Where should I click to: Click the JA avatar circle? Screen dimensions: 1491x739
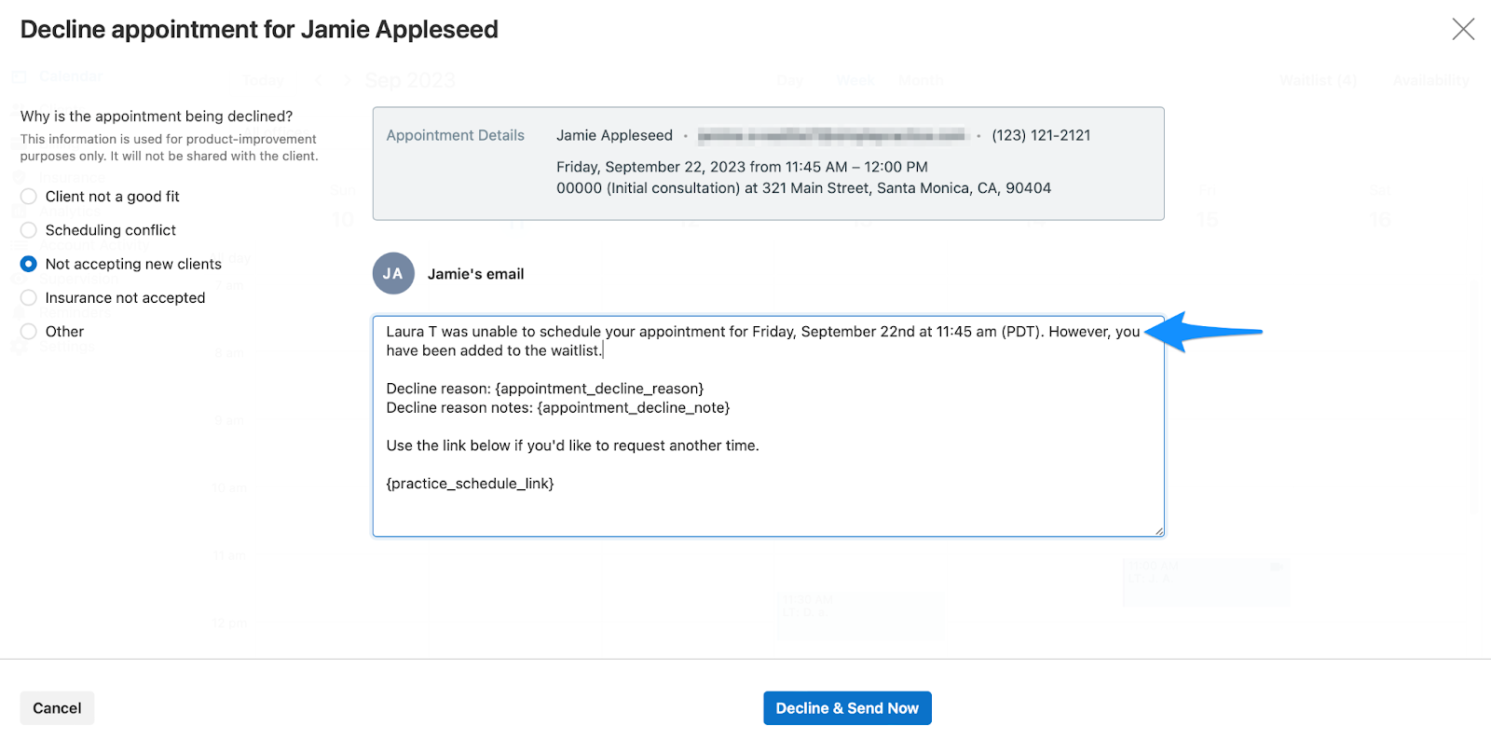click(393, 274)
